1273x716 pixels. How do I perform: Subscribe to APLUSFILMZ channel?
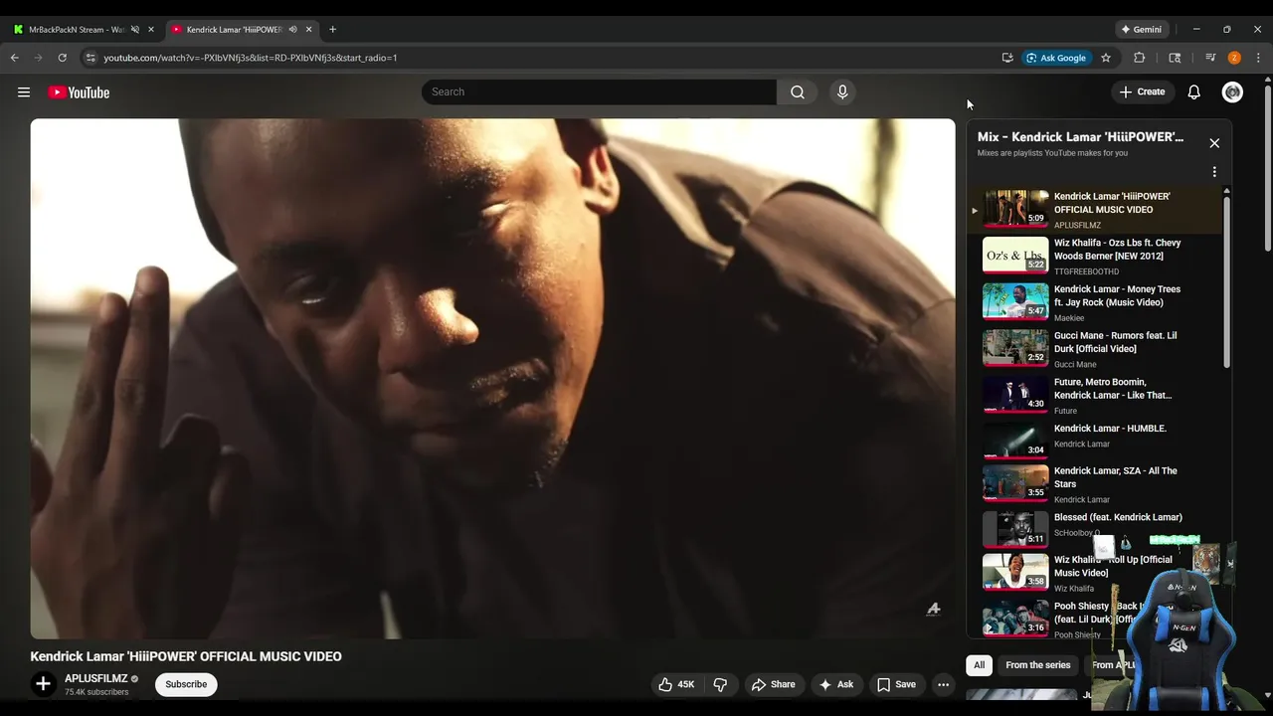point(186,684)
